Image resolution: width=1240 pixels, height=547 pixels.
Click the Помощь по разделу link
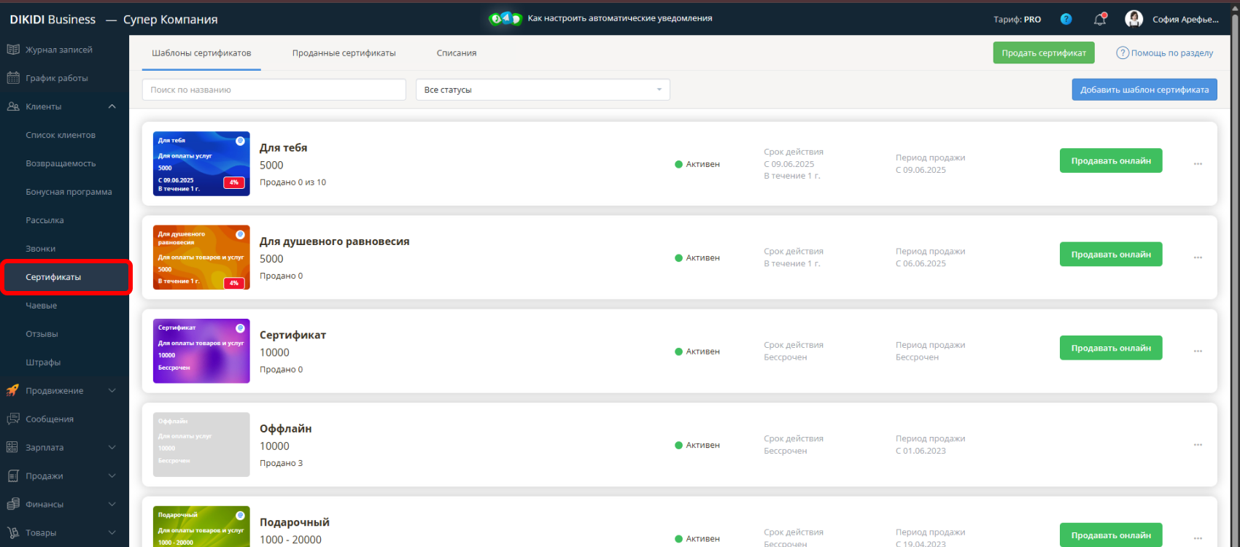[1165, 53]
